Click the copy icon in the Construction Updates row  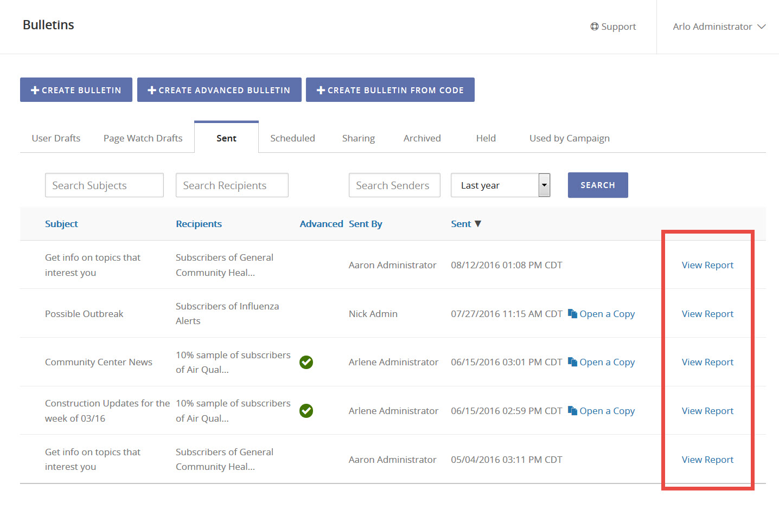(x=573, y=410)
